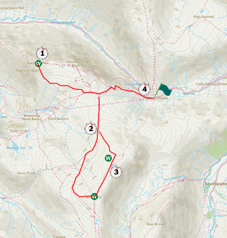Viewport: 227px width, 238px height.
Task: Click the Honister Crag or Black Star label
Action: (x=77, y=64)
